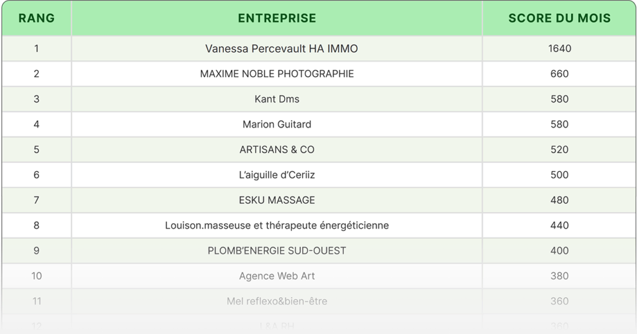This screenshot has height=334, width=637.
Task: Click the RANG column header
Action: point(37,18)
